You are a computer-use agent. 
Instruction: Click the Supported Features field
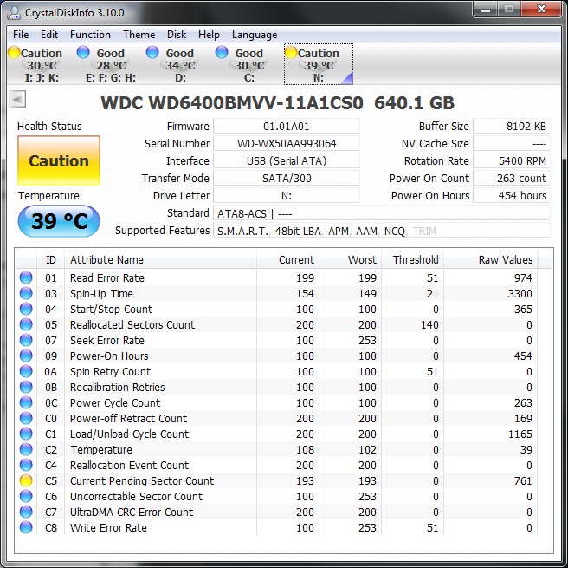(x=382, y=231)
